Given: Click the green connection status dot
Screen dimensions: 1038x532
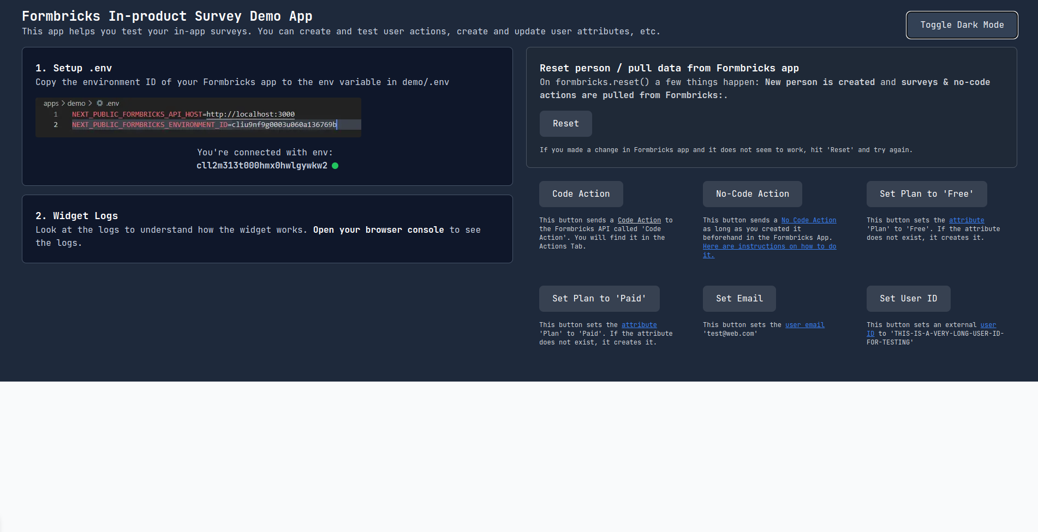Looking at the screenshot, I should pos(335,165).
